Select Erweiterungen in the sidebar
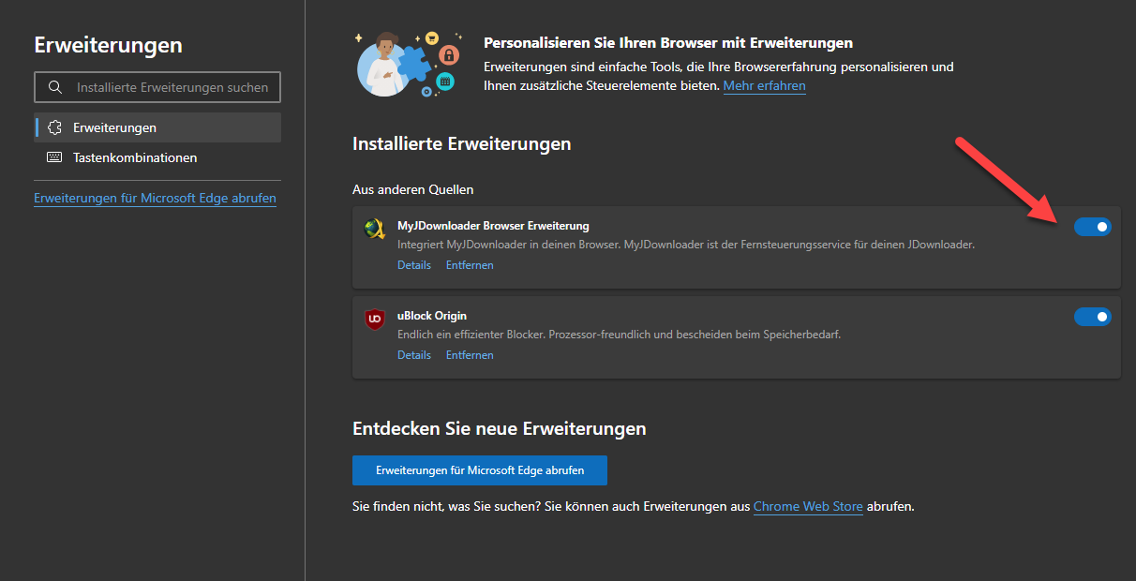The width and height of the screenshot is (1136, 581). (157, 127)
